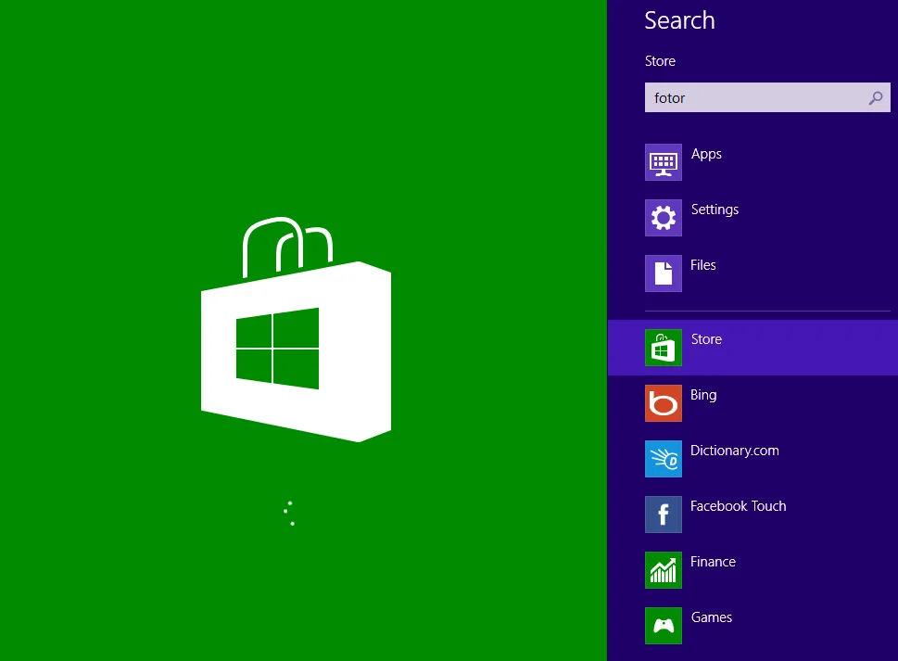
Task: Click the Store splash screen logo
Action: pos(296,329)
